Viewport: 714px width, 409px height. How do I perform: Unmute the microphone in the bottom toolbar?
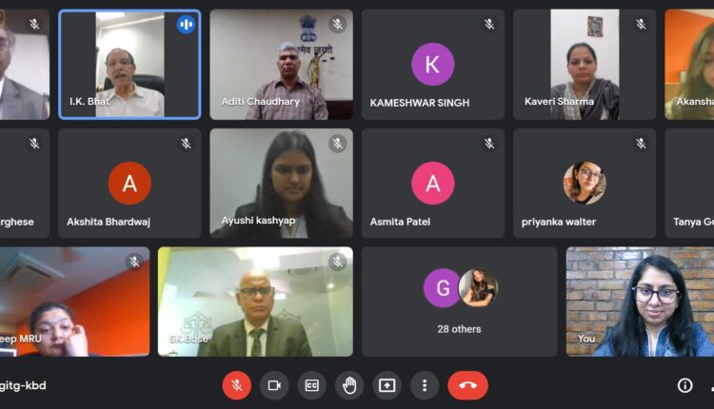pos(237,385)
